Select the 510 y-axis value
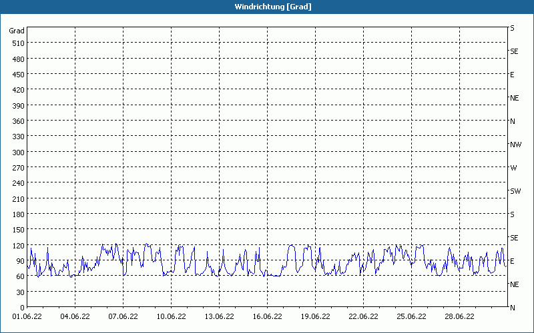This screenshot has height=333, width=534. click(18, 43)
